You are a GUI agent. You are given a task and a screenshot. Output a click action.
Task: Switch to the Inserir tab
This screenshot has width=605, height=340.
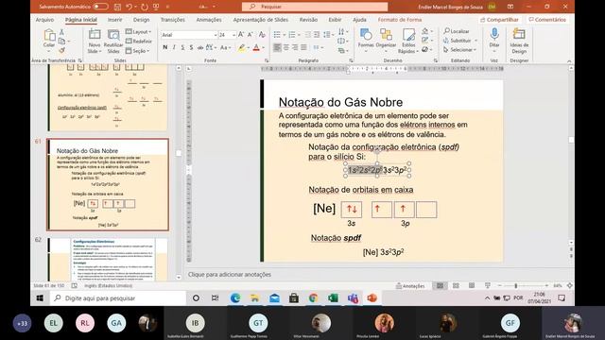click(115, 20)
